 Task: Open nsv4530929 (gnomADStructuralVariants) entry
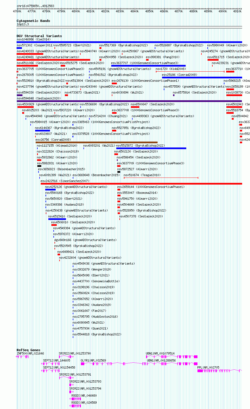[x=48, y=104]
